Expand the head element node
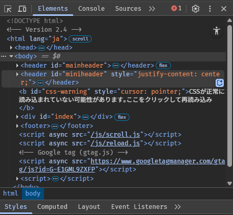The height and width of the screenshot is (215, 233). tap(11, 48)
